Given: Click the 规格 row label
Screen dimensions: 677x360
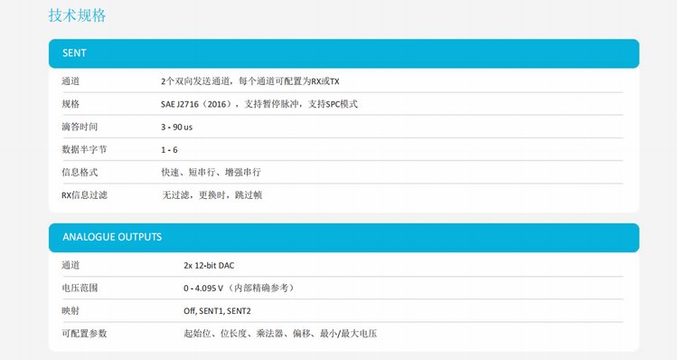Looking at the screenshot, I should click(x=71, y=104).
